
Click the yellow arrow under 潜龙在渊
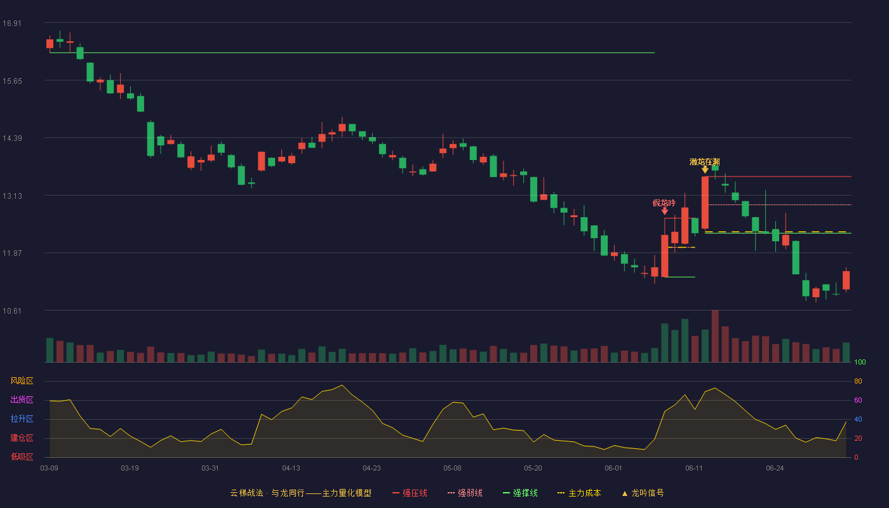click(705, 170)
